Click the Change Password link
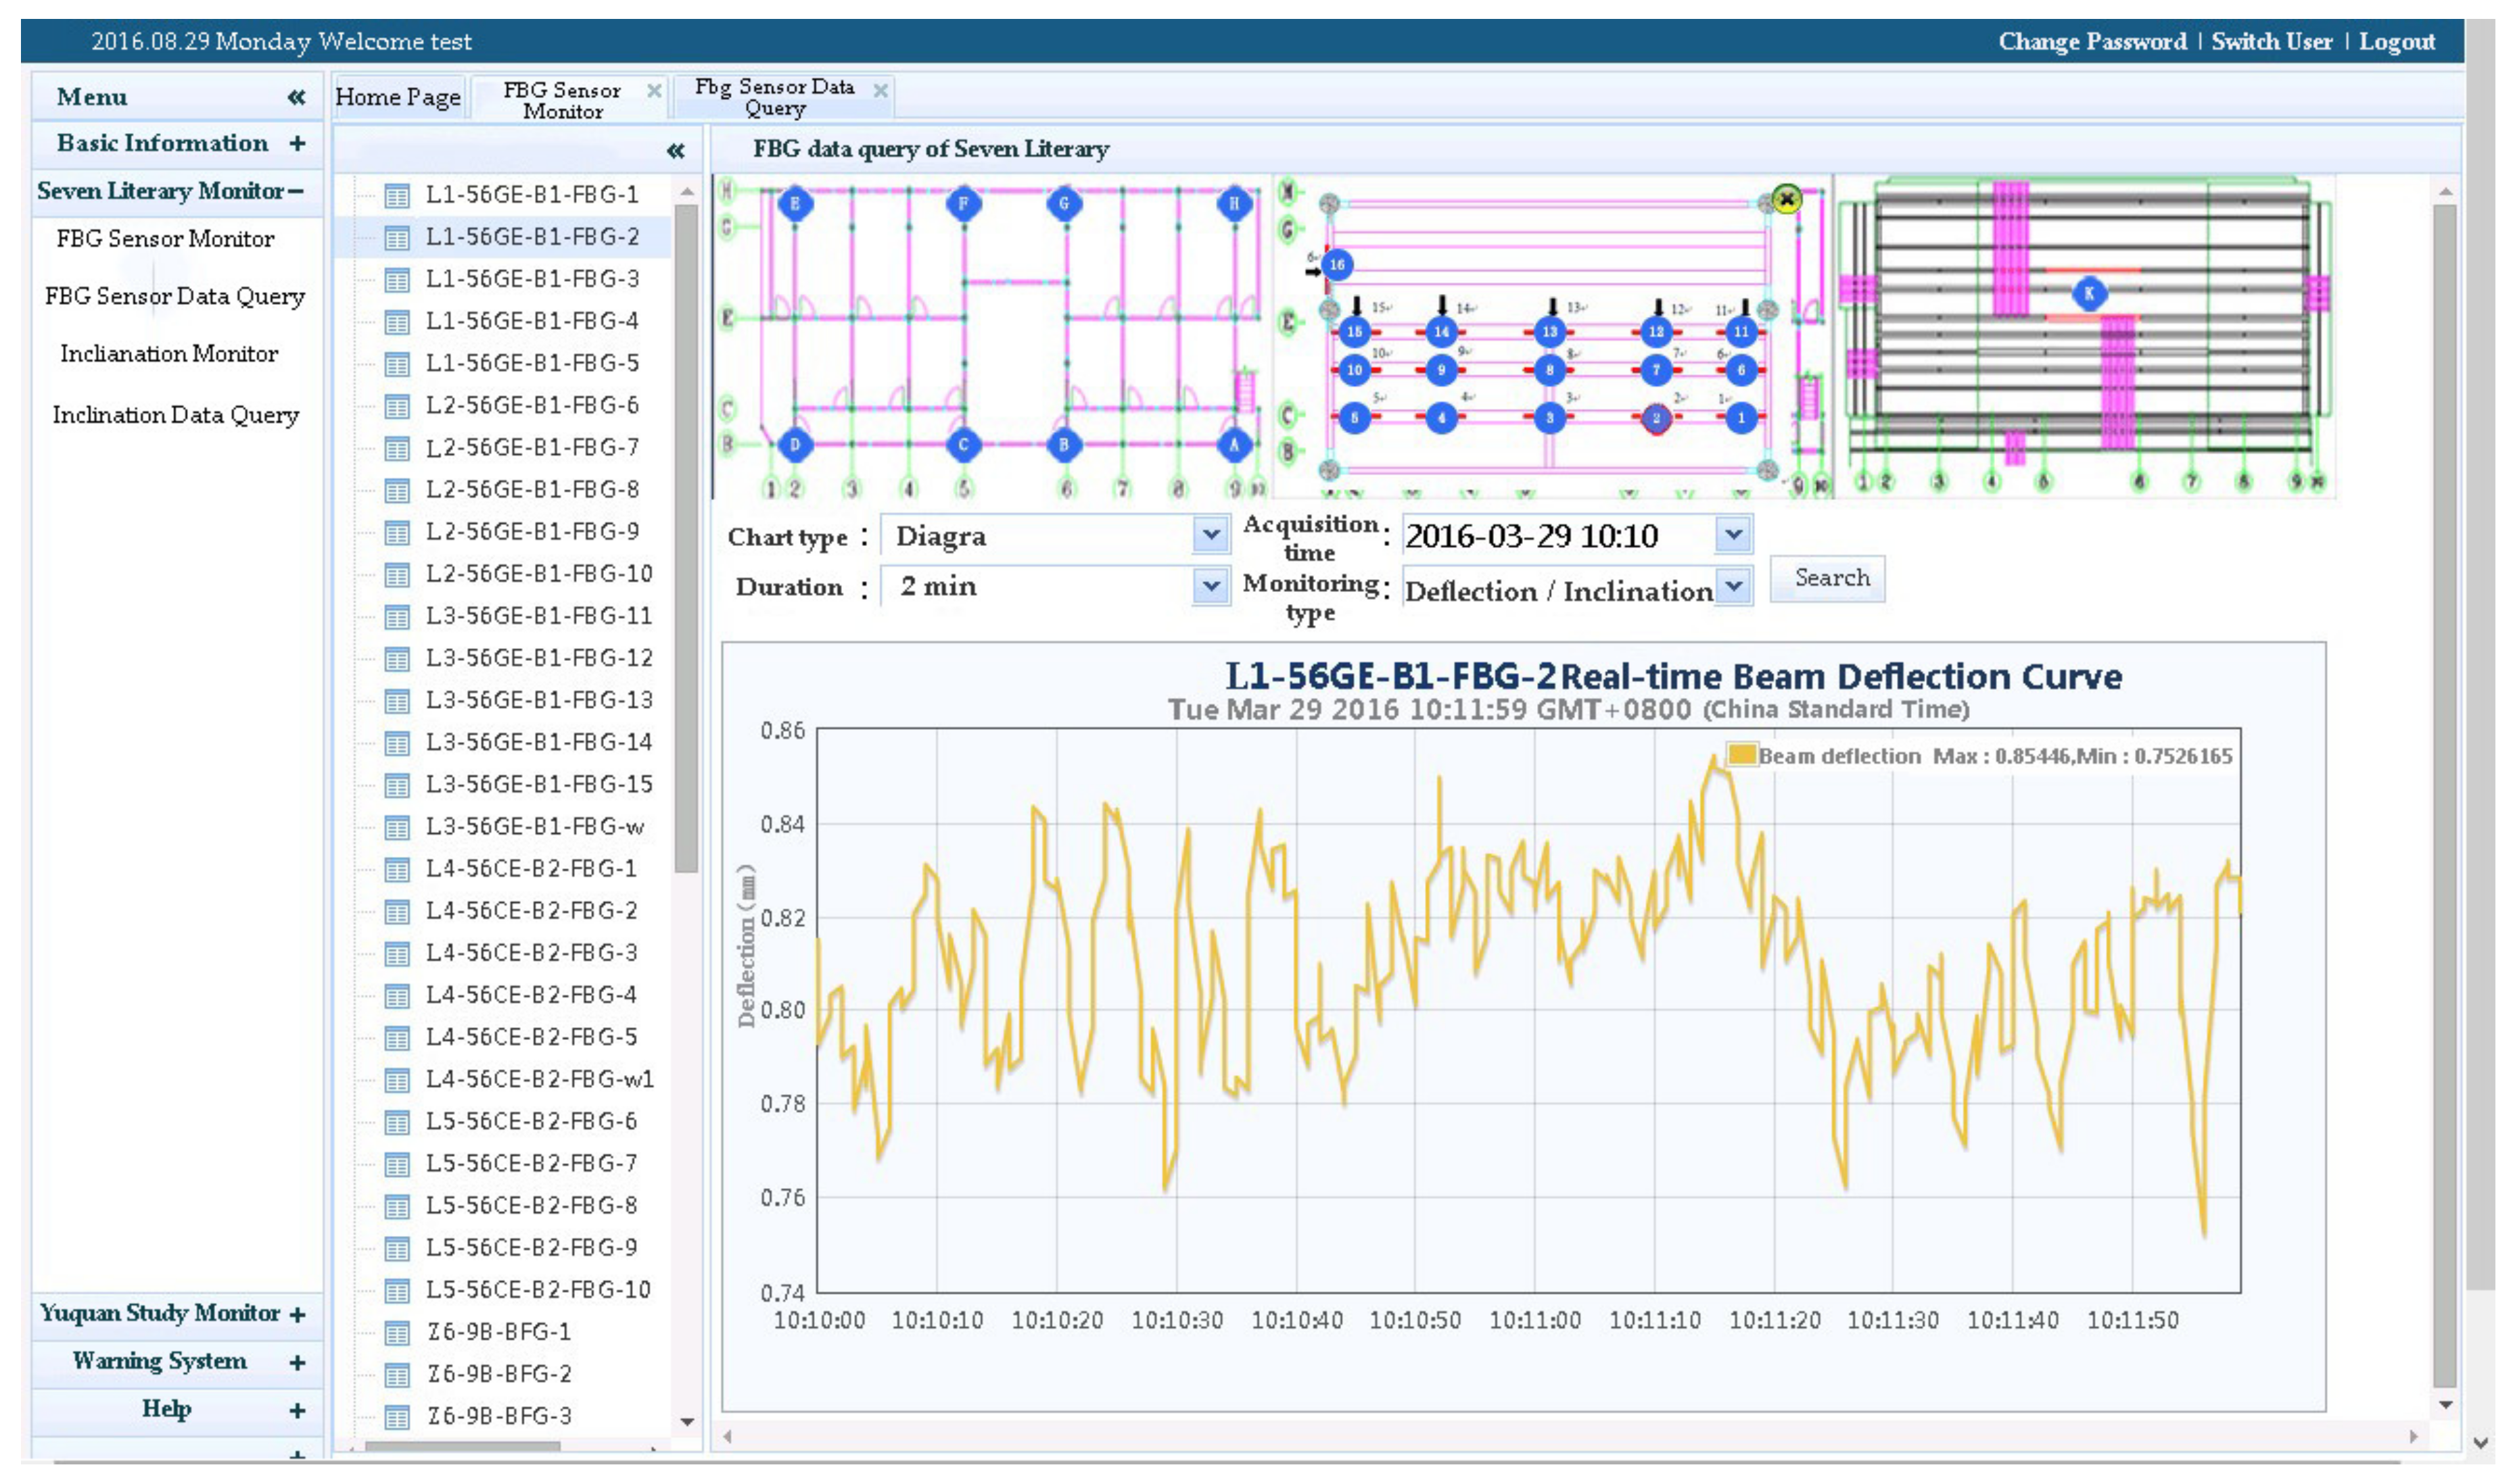This screenshot has width=2513, height=1484. coord(2093,42)
